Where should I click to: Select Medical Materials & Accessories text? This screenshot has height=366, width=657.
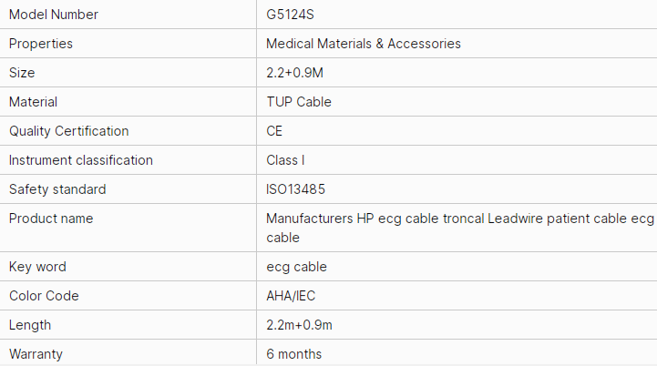(364, 44)
